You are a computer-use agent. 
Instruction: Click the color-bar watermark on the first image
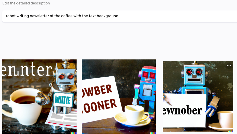point(73,133)
